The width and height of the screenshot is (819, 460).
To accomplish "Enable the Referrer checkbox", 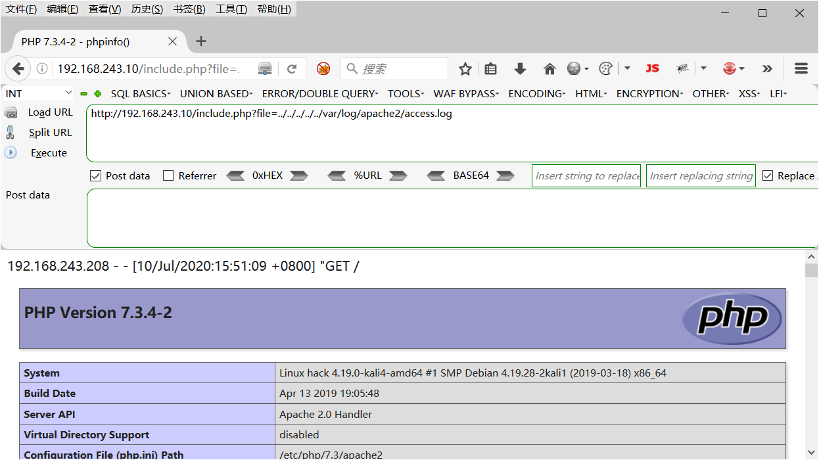I will (168, 175).
